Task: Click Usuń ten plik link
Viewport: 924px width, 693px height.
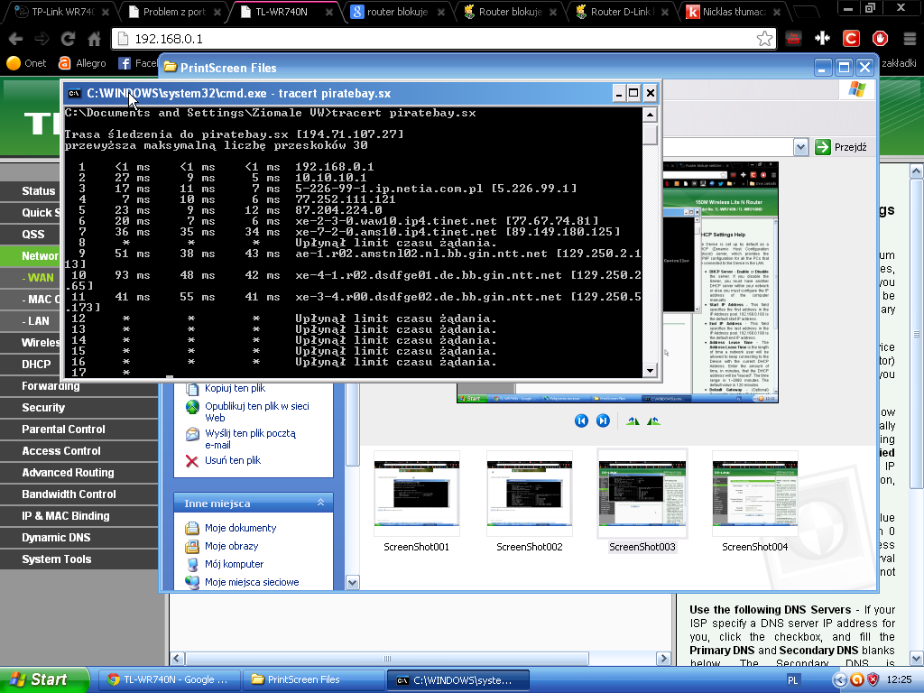Action: pyautogui.click(x=233, y=460)
